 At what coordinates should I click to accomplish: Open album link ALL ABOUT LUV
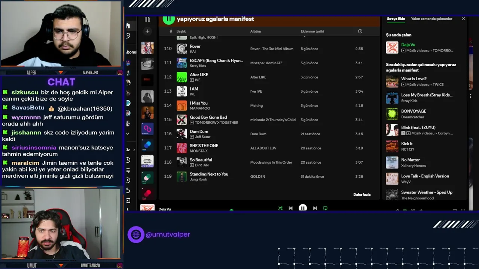263,148
